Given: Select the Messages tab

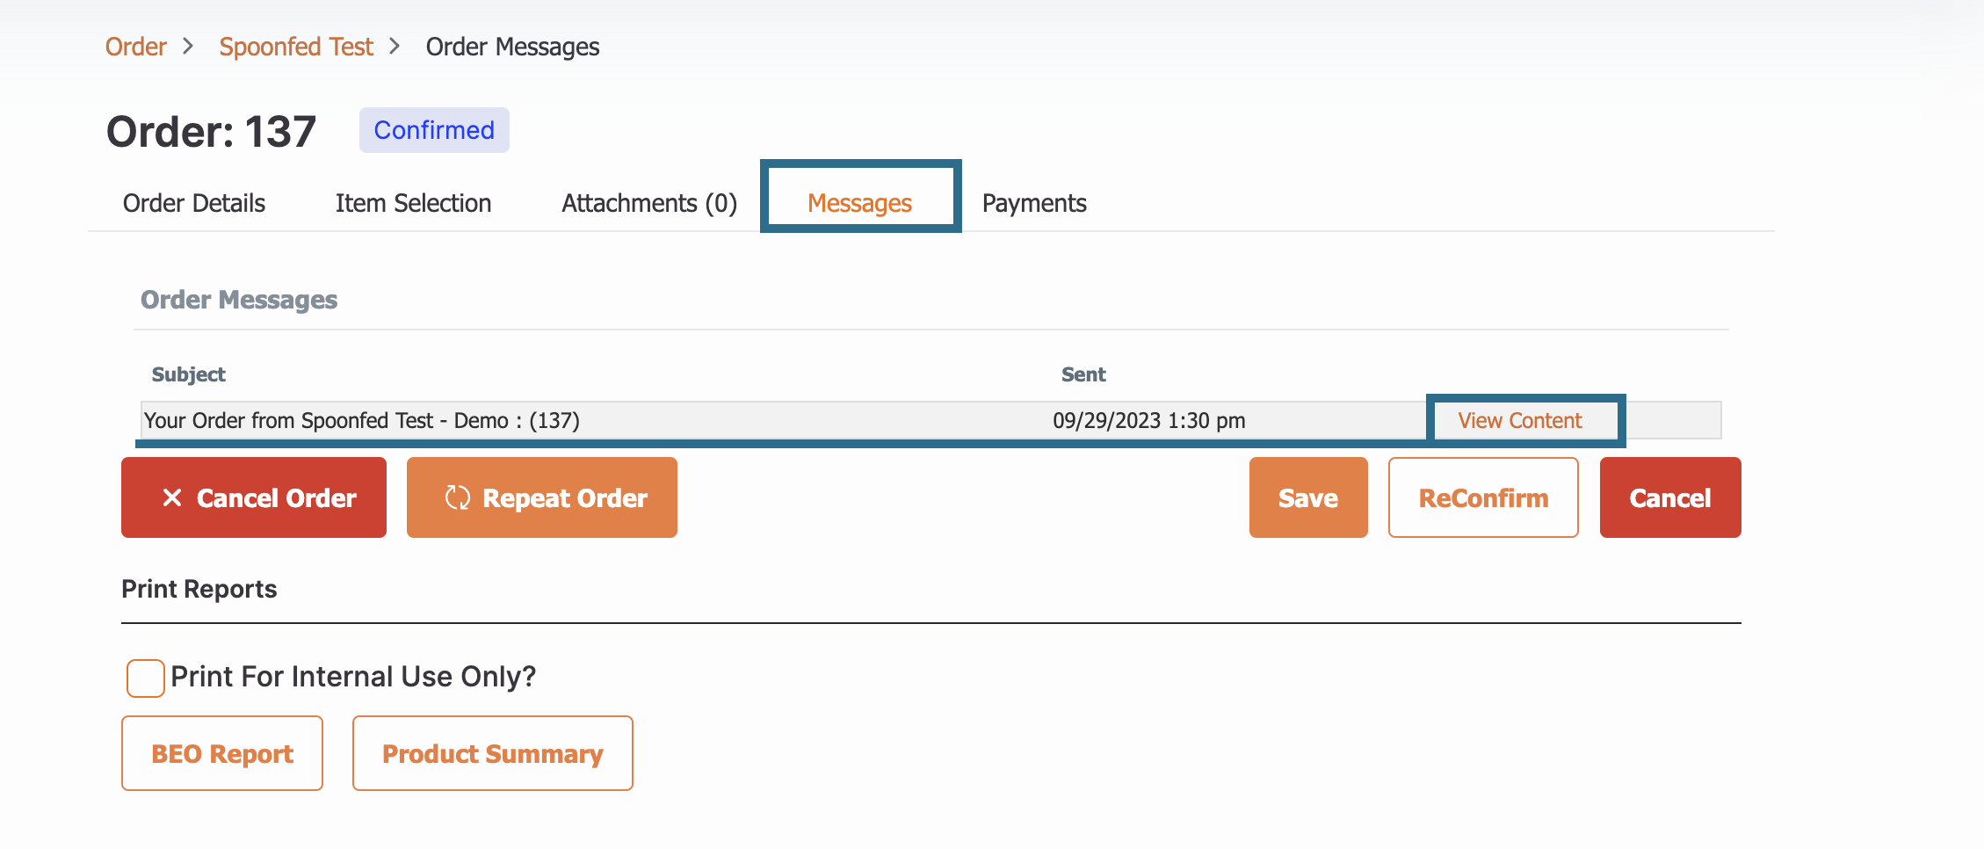Looking at the screenshot, I should tap(859, 203).
